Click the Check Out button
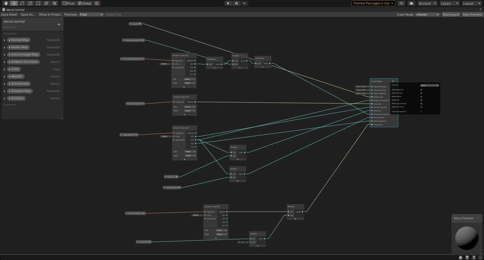Viewport: 484px width, 260px height. coord(113,15)
